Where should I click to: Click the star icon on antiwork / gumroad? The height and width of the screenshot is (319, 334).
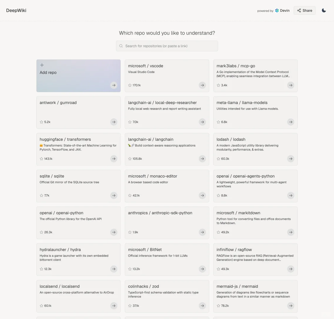(x=41, y=122)
